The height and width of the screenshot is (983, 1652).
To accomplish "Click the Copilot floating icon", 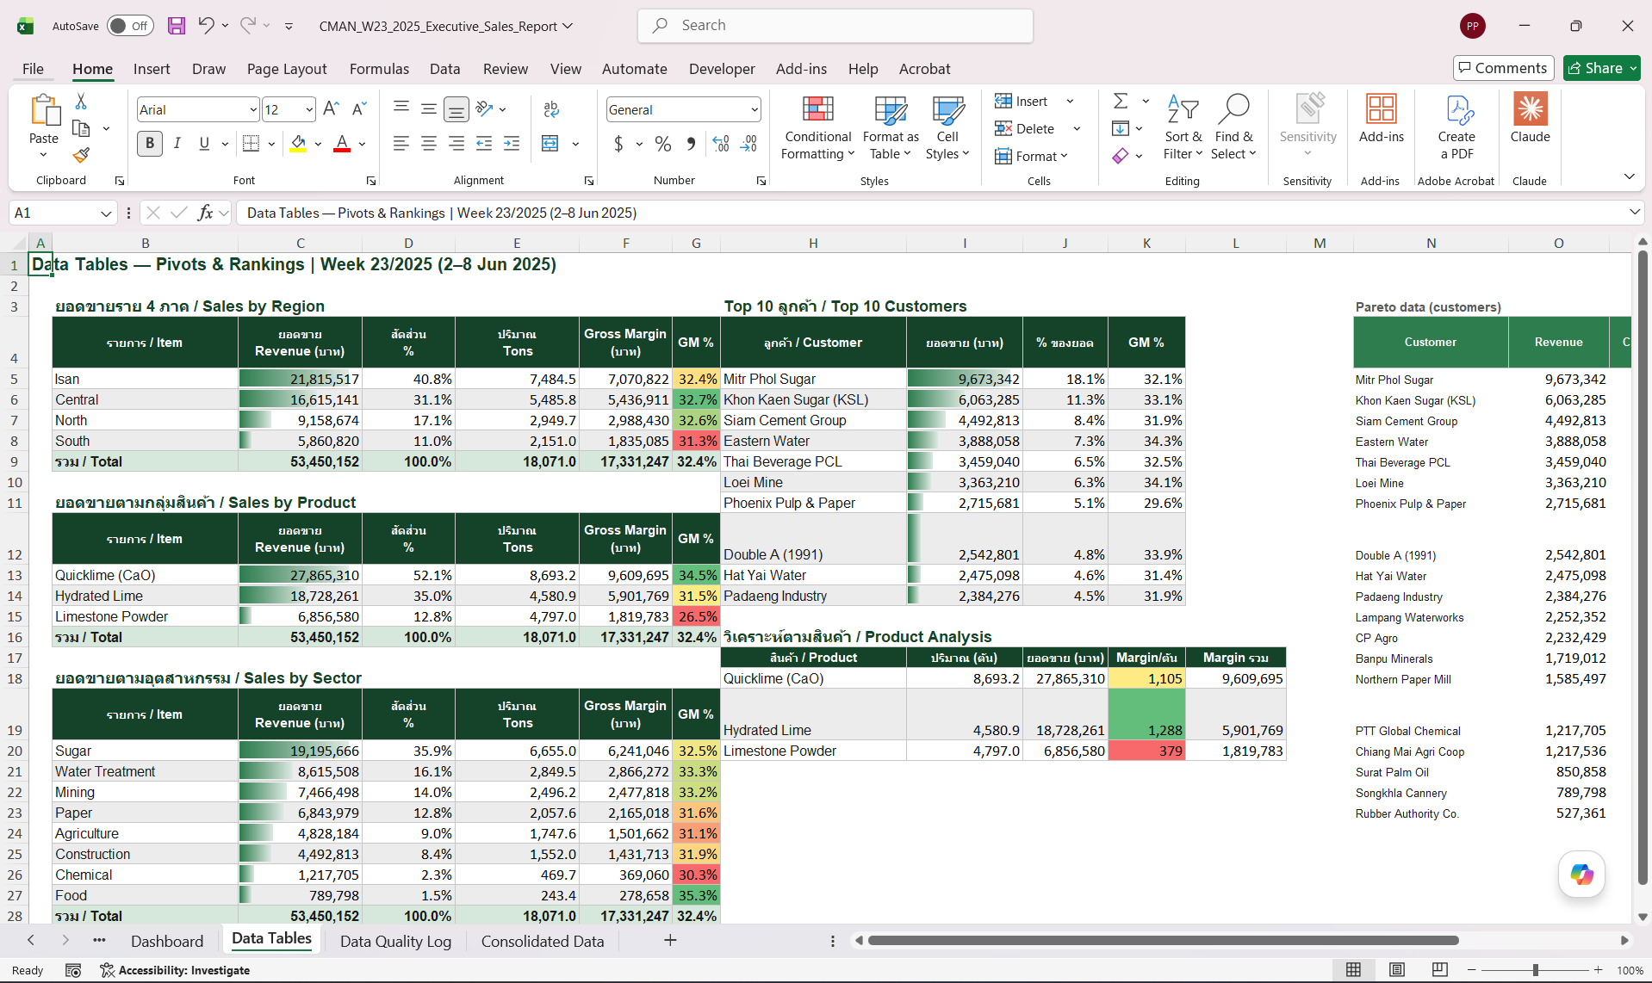I will (x=1581, y=874).
